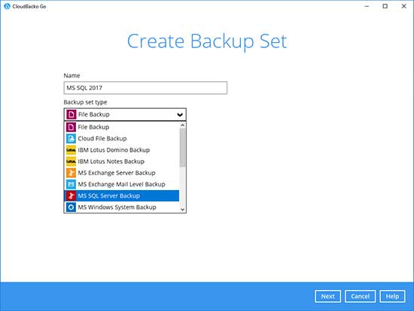The width and height of the screenshot is (414, 311).
Task: Collapse the Backup set type dropdown arrow
Action: click(180, 115)
